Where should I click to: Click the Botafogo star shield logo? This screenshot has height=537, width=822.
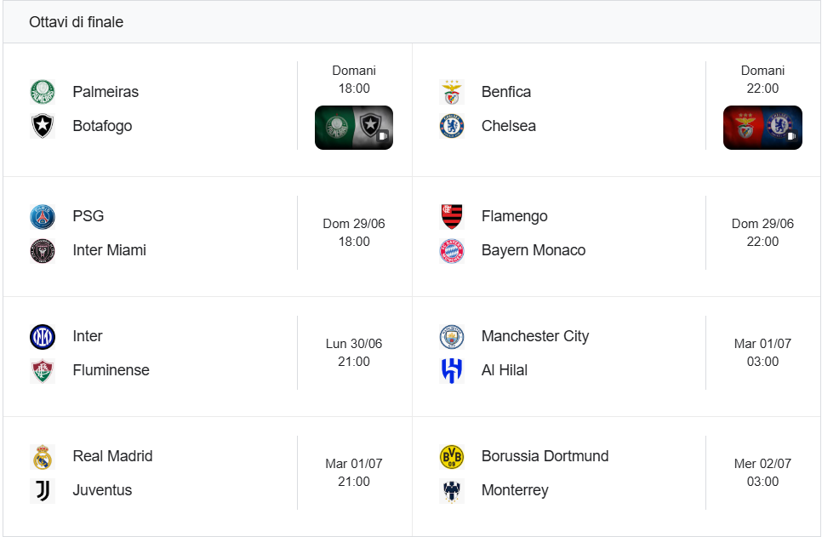tap(43, 126)
